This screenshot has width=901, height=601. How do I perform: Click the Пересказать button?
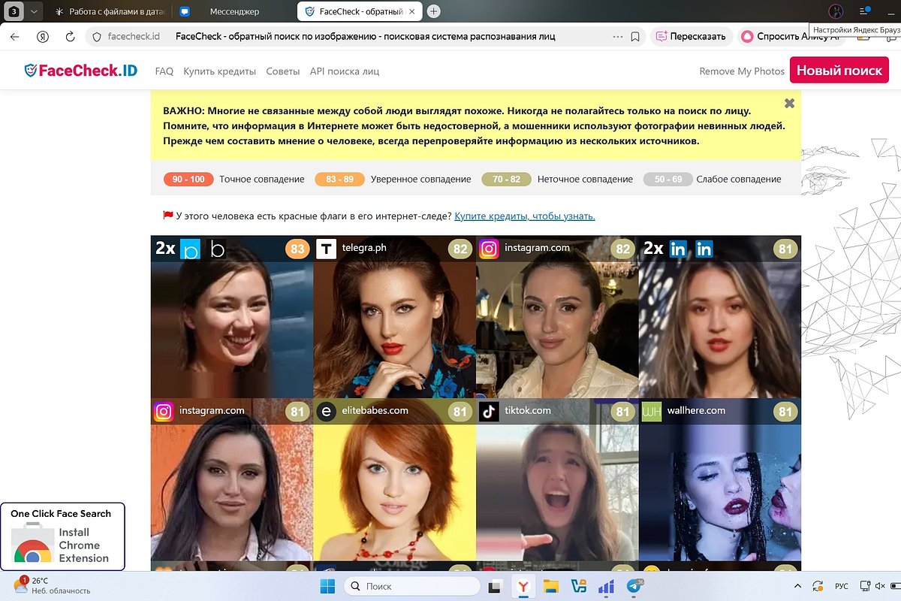[691, 36]
